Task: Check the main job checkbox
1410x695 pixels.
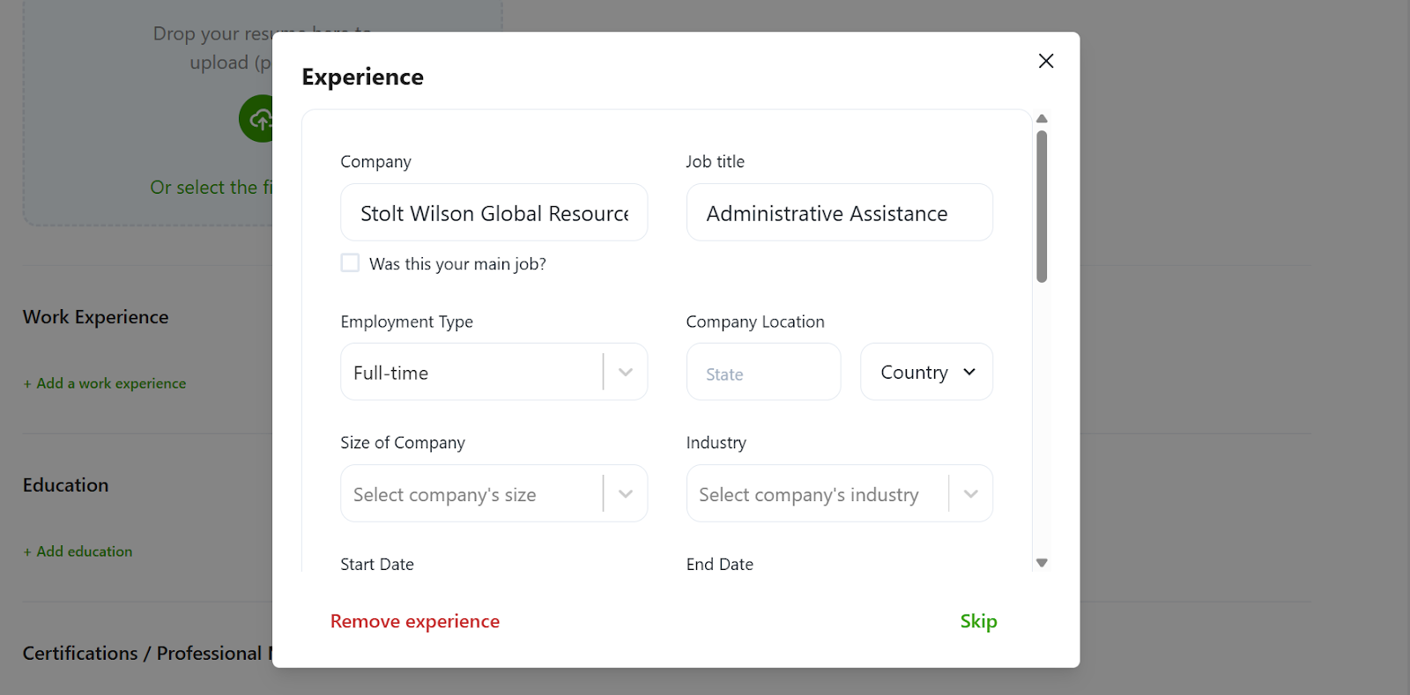Action: click(350, 263)
